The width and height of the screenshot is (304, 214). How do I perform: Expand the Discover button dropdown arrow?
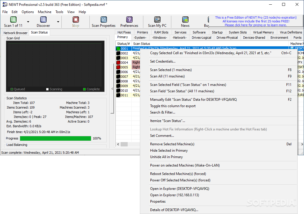click(x=58, y=22)
